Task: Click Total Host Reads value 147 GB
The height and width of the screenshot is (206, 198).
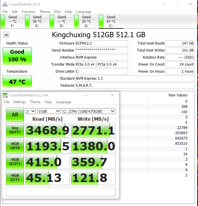Action: (180, 43)
